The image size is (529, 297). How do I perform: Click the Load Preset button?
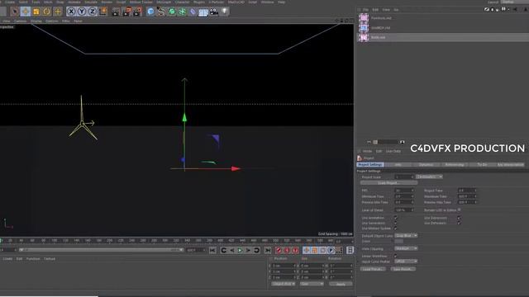373,269
